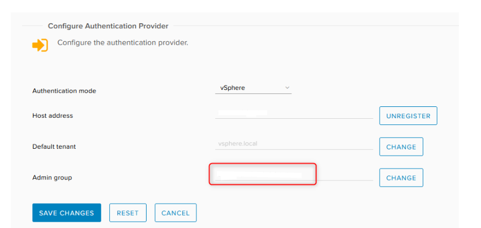481x228 pixels.
Task: Click the RESET button
Action: tap(128, 213)
